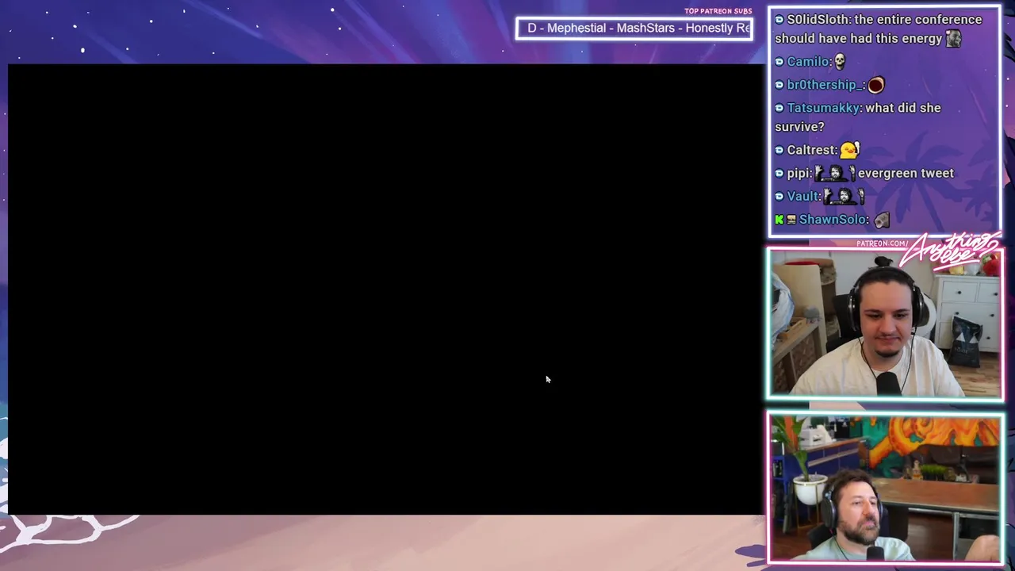Click the emote after Vault's name

pyautogui.click(x=844, y=196)
